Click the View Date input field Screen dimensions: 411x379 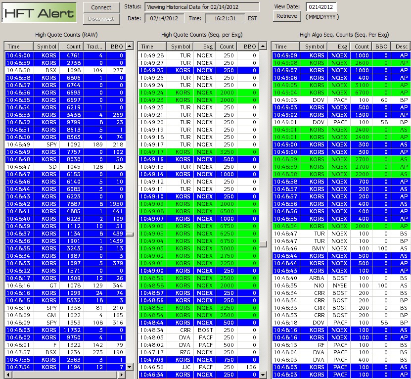321,7
